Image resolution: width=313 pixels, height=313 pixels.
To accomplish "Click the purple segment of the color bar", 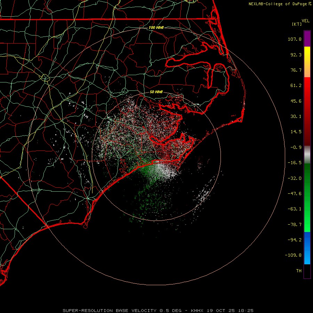I will click(307, 39).
